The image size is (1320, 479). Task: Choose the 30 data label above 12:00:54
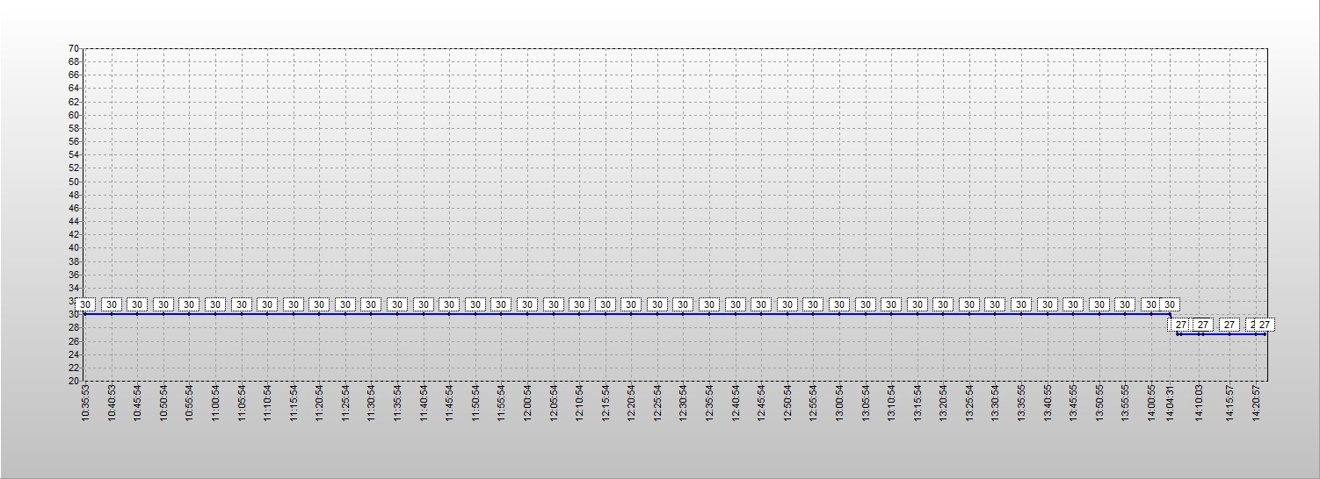click(x=527, y=304)
